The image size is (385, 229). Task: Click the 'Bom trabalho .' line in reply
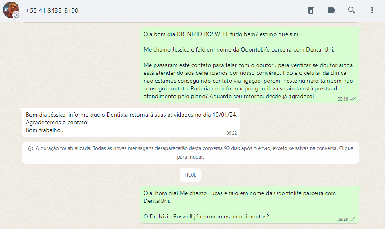coord(45,130)
